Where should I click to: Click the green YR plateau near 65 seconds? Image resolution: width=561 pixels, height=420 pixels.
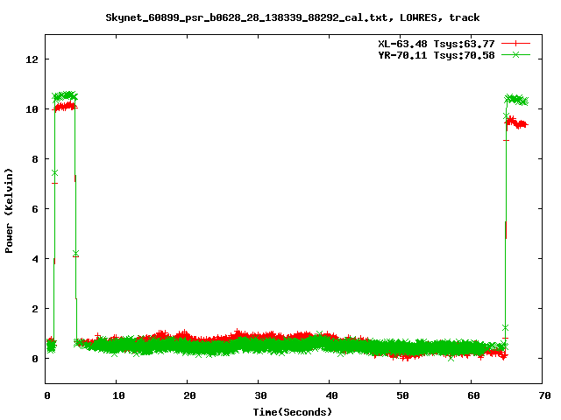click(516, 100)
